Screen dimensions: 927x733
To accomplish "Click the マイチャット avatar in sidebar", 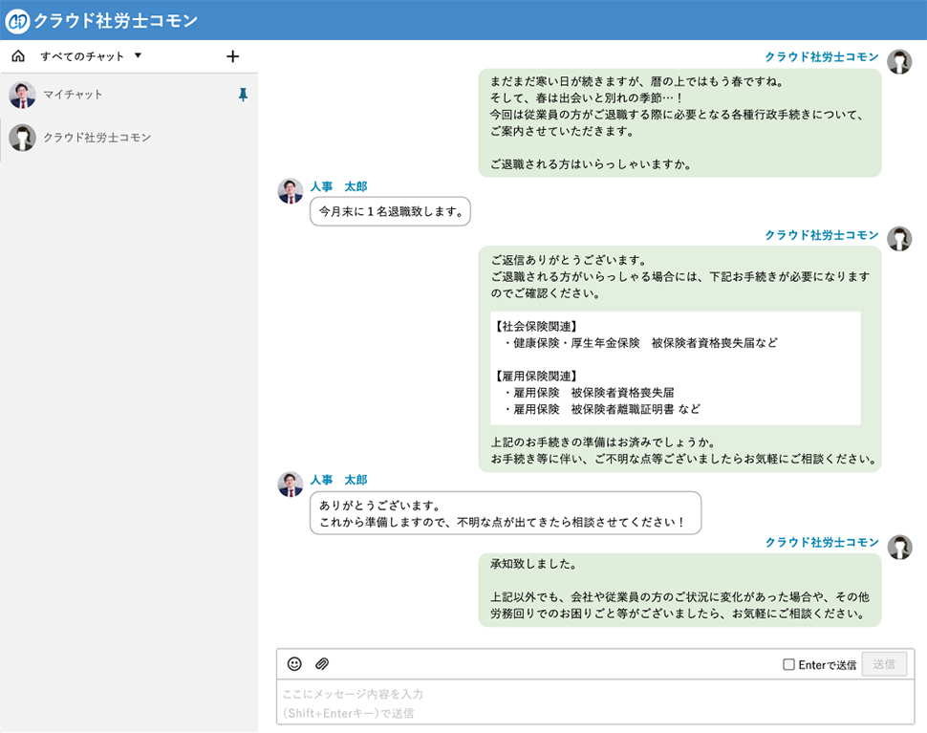I will tap(22, 95).
